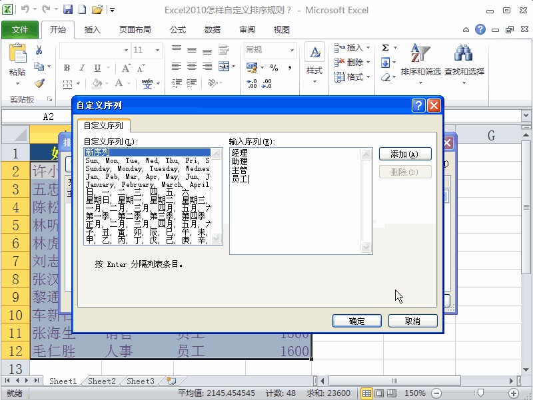Image resolution: width=533 pixels, height=400 pixels.
Task: Expand quick access toolbar customize arrow
Action: [x=112, y=10]
